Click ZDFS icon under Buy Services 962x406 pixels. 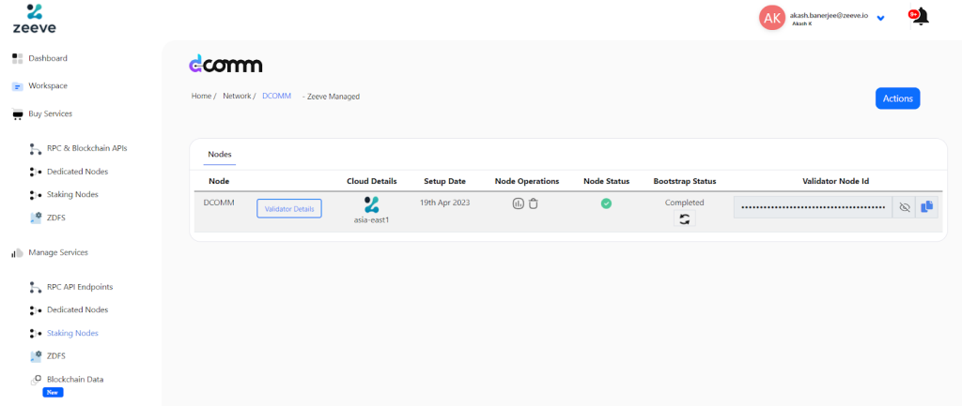(x=36, y=218)
